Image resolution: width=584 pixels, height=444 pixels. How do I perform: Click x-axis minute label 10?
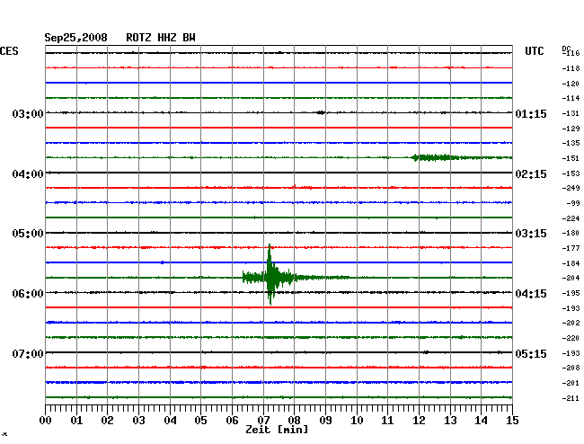[x=357, y=420]
